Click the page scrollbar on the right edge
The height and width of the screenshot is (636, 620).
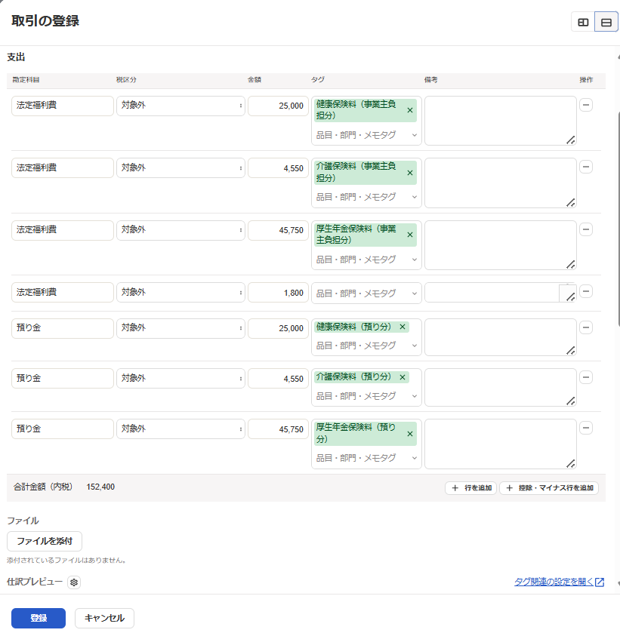point(618,219)
